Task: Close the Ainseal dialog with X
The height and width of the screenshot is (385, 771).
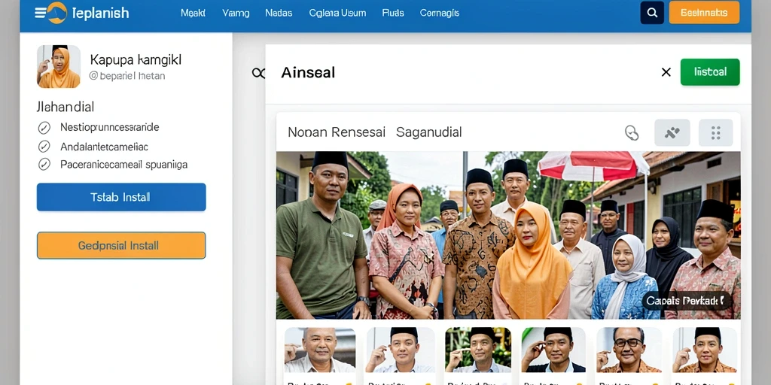Action: click(x=666, y=72)
